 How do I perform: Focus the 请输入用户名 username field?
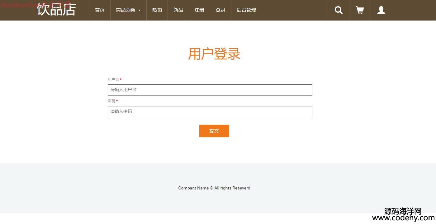(x=210, y=90)
